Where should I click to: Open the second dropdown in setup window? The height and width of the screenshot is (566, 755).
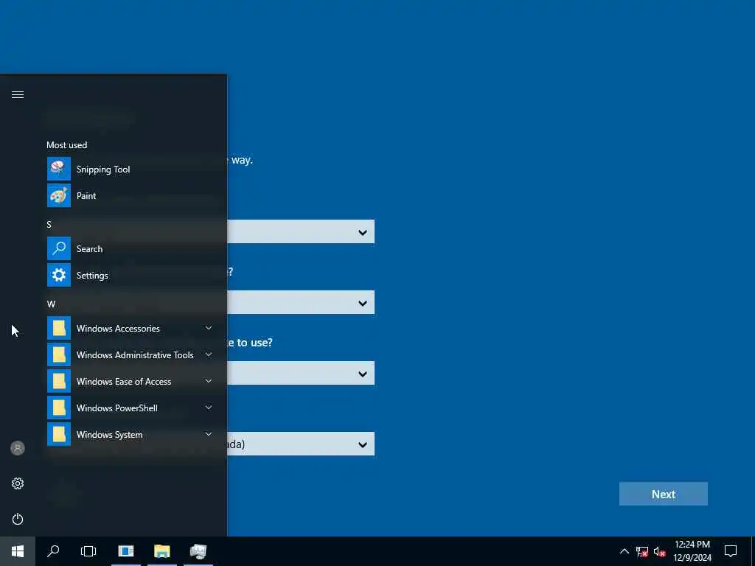pos(301,302)
